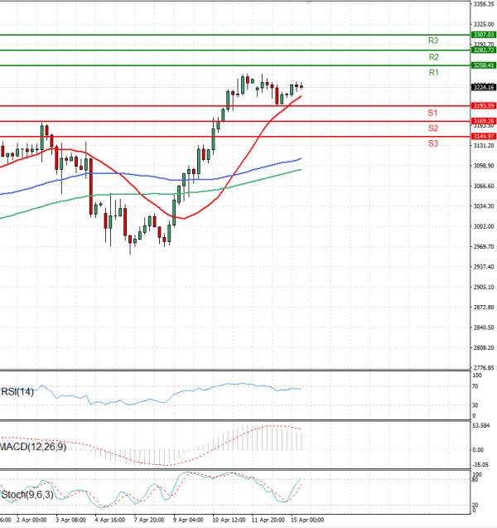Click the 3307.03 green price tag
Screen dimensions: 497x528
[483, 35]
